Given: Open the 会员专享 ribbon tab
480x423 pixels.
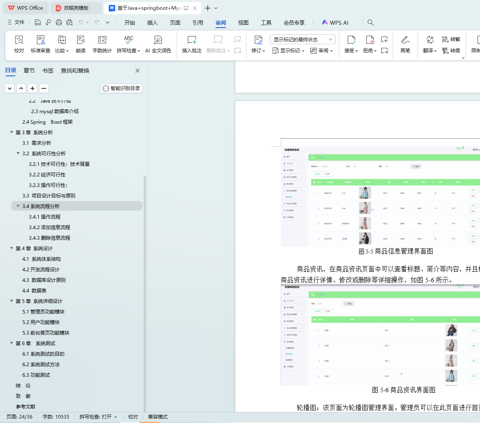Looking at the screenshot, I should (294, 23).
